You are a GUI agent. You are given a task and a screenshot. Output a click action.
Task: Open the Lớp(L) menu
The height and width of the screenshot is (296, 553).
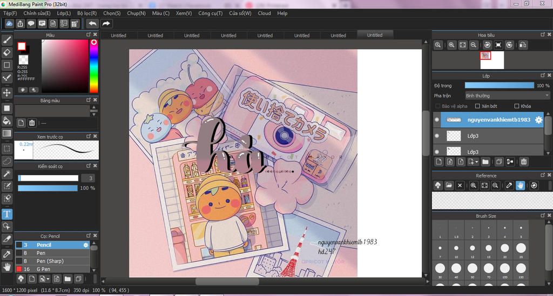(x=64, y=13)
